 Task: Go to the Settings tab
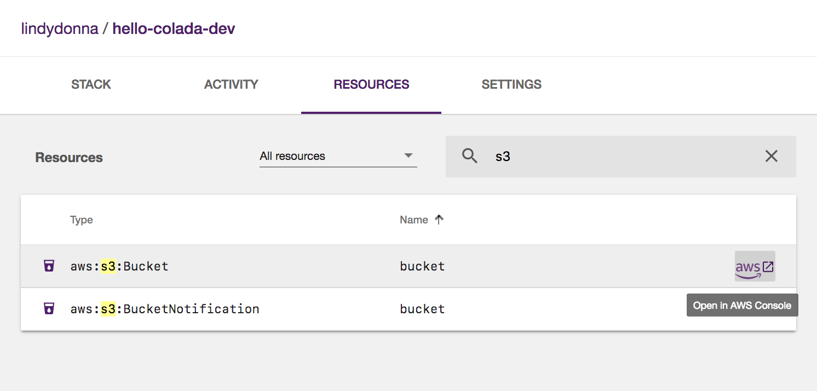click(511, 84)
